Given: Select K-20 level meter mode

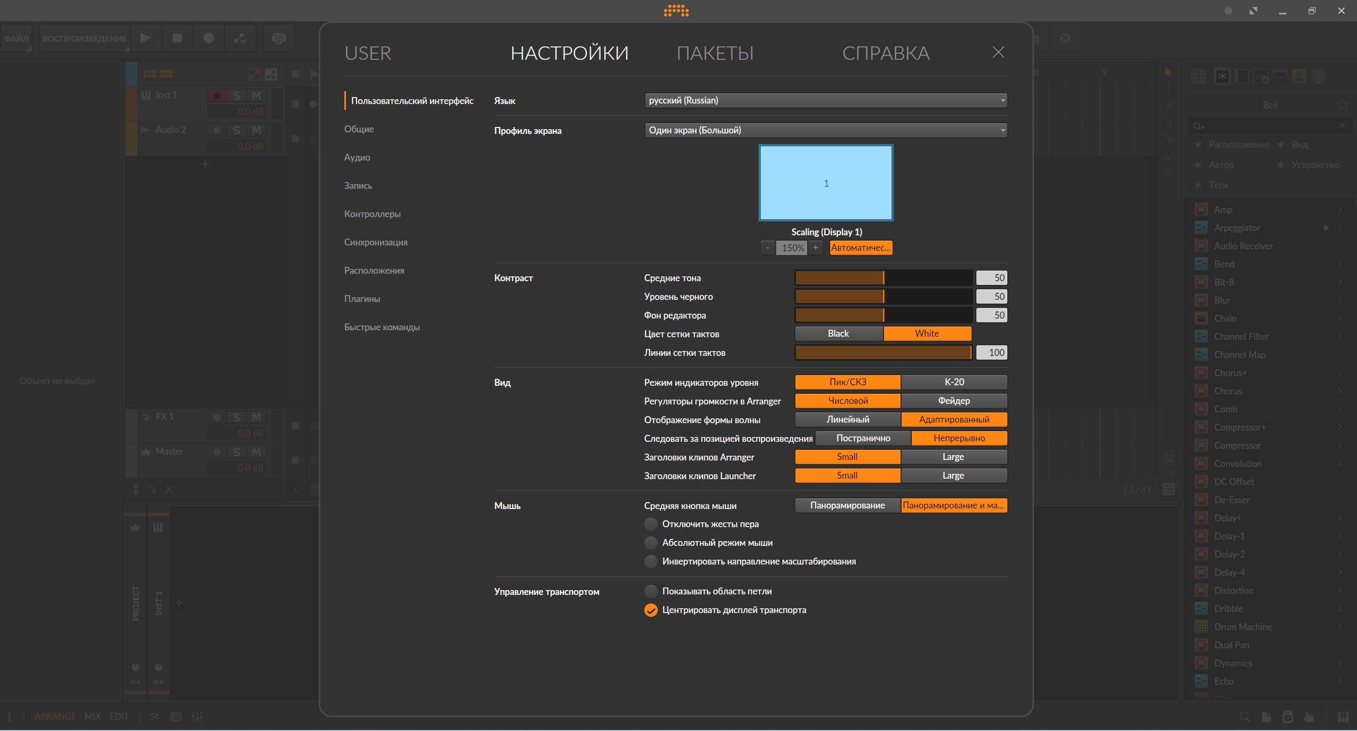Looking at the screenshot, I should [954, 382].
